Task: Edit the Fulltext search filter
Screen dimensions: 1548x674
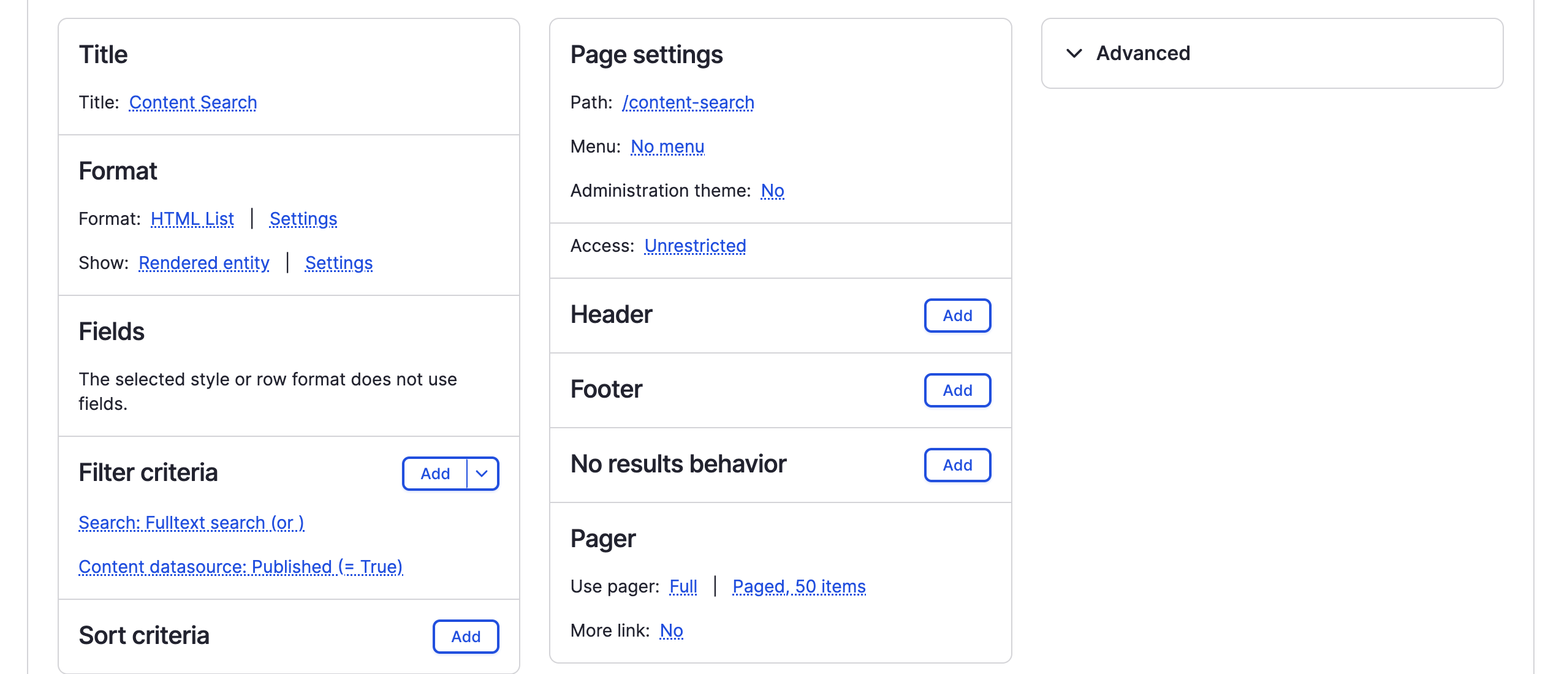Action: [191, 523]
